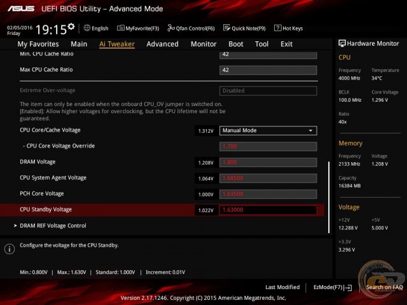Open the My Favorites tab
Image resolution: width=407 pixels, height=305 pixels.
pyautogui.click(x=38, y=44)
